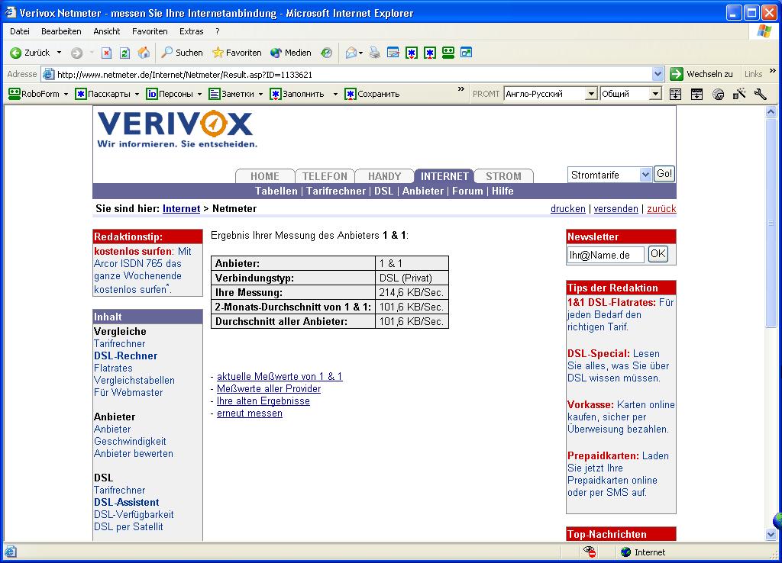
Task: Stop loading with the red X page icon
Action: (x=106, y=53)
